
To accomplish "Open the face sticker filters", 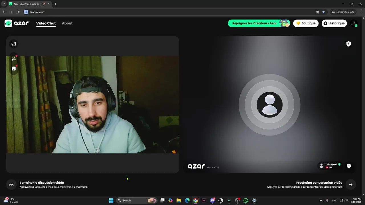I will pyautogui.click(x=14, y=69).
